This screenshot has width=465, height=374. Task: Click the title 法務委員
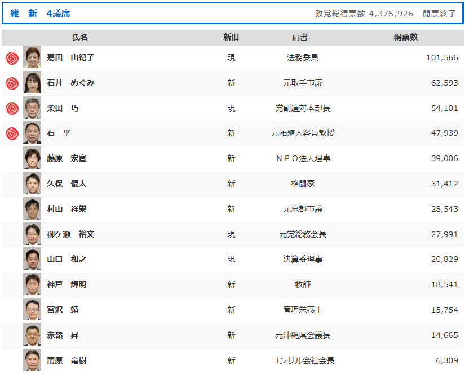pyautogui.click(x=303, y=57)
